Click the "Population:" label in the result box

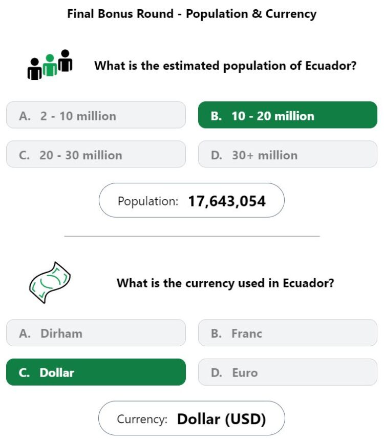(x=148, y=201)
